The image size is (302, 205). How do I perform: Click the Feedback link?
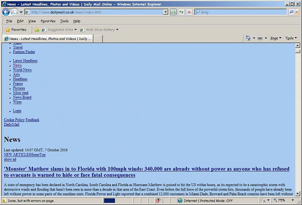click(x=32, y=120)
